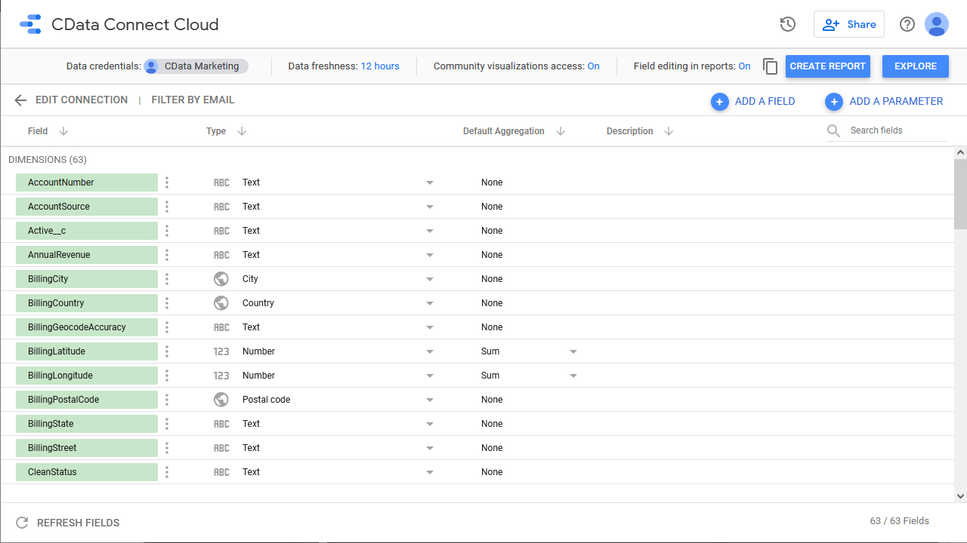The width and height of the screenshot is (967, 543).
Task: Click the copy data source icon
Action: point(770,66)
